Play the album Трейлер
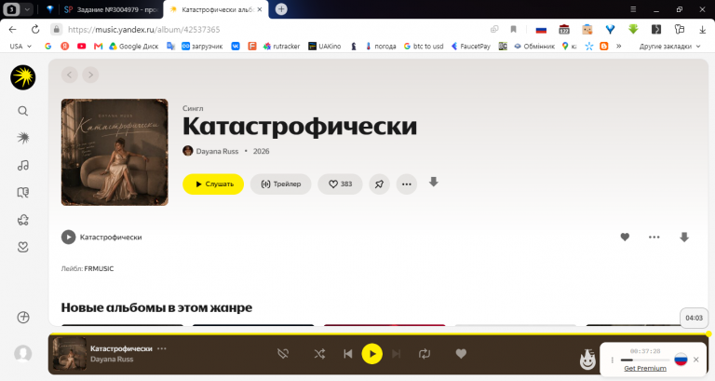This screenshot has width=715, height=381. click(281, 184)
